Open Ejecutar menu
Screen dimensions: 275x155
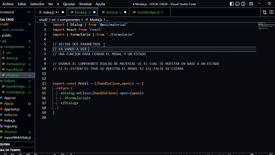point(69,4)
